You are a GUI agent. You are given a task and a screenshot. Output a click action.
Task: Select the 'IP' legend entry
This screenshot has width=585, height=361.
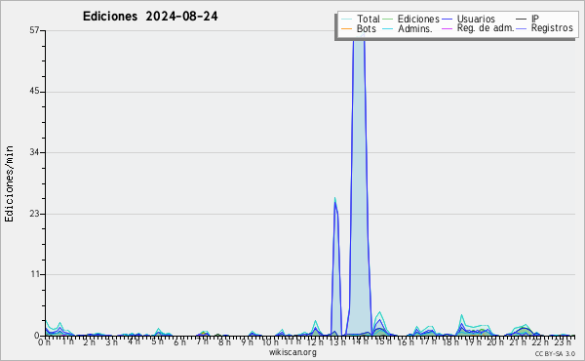point(535,19)
